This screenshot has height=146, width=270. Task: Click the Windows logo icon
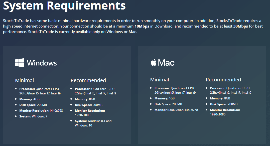pos(20,63)
